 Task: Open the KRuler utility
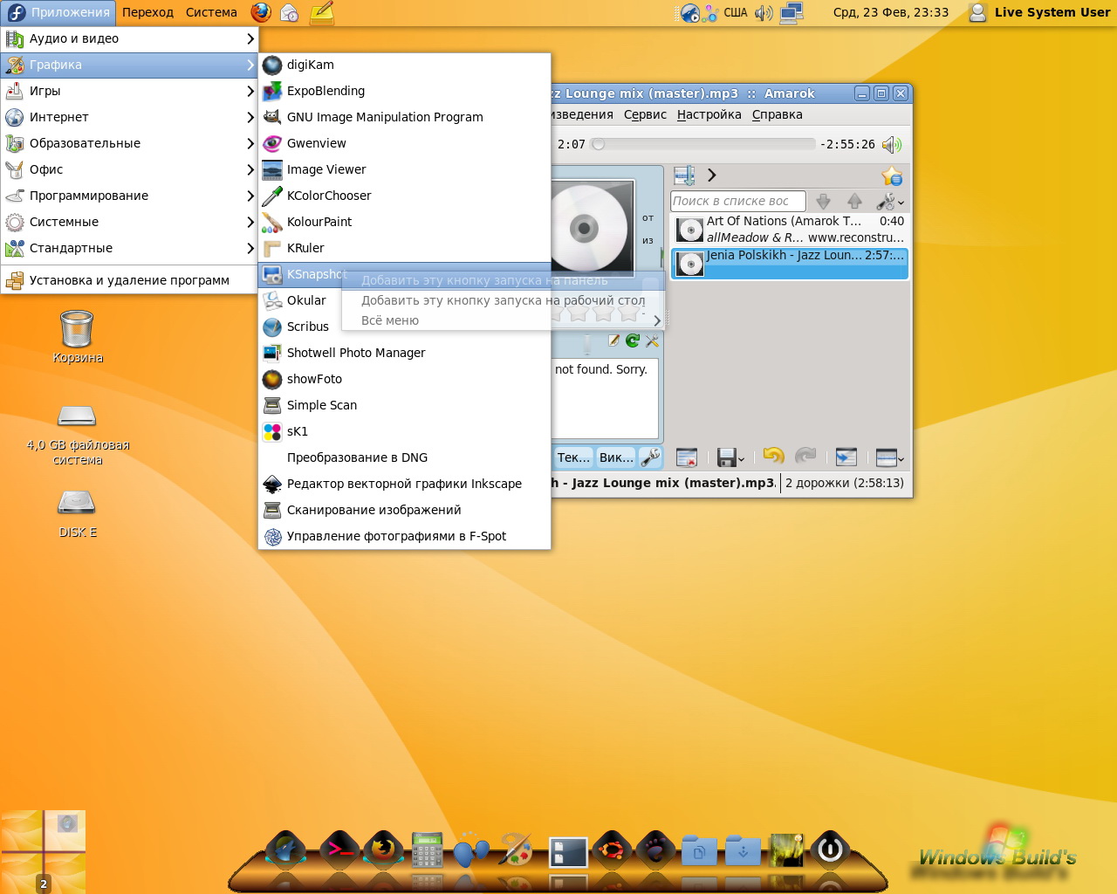(x=405, y=248)
